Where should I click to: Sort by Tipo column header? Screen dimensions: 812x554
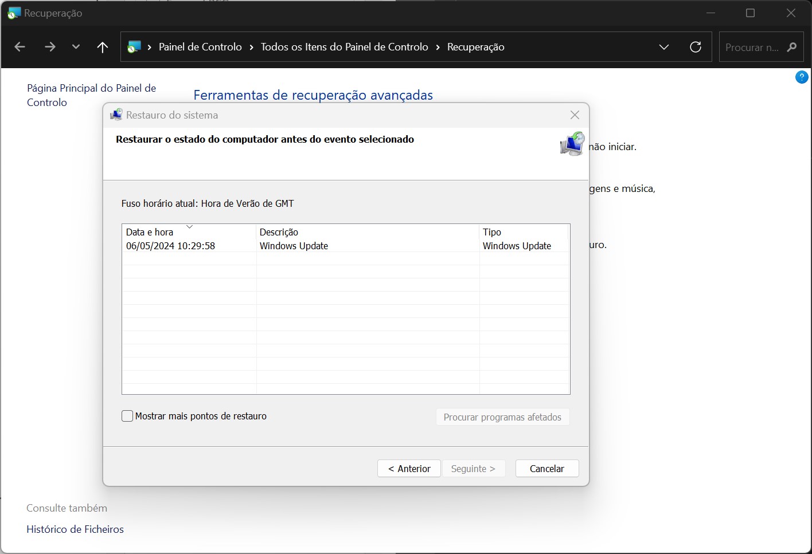[524, 231]
